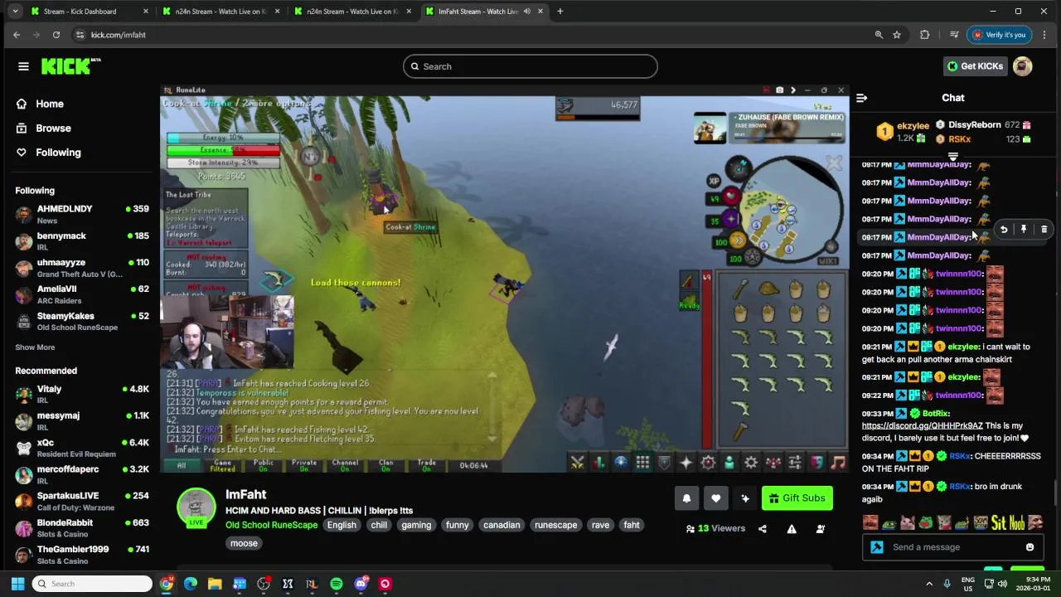
Task: Click the chat message input field
Action: click(x=953, y=547)
